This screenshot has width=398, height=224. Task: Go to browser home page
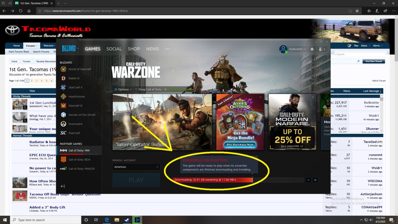point(29,11)
